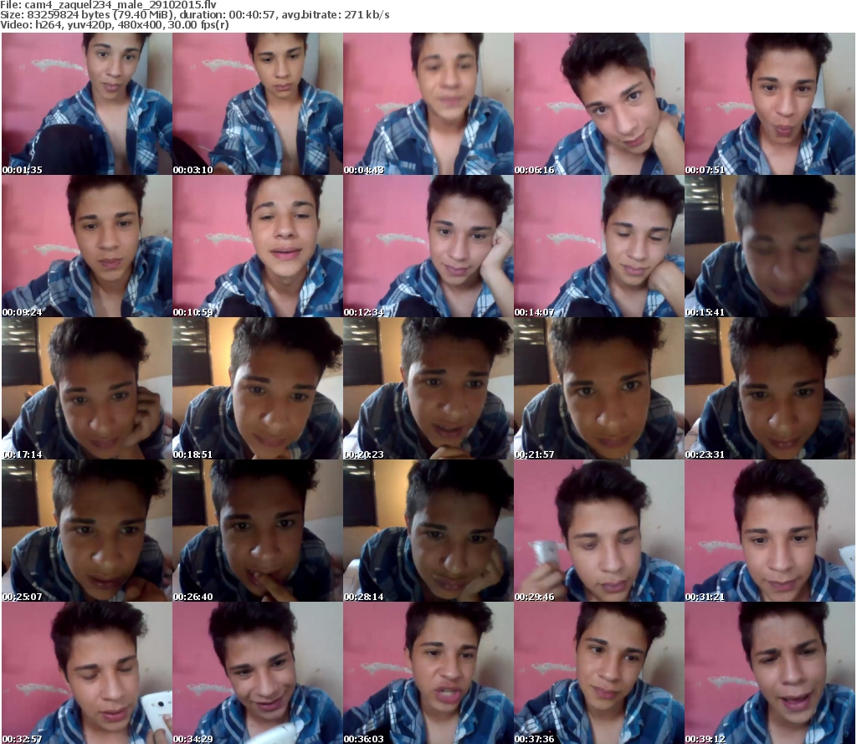This screenshot has width=857, height=744.
Task: Open the frame stamped 00:06:16
Action: coord(599,104)
